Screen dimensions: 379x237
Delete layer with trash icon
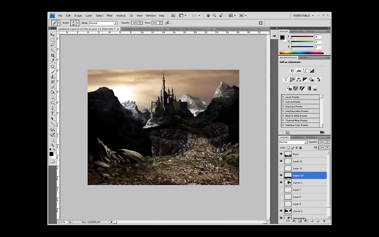[324, 221]
